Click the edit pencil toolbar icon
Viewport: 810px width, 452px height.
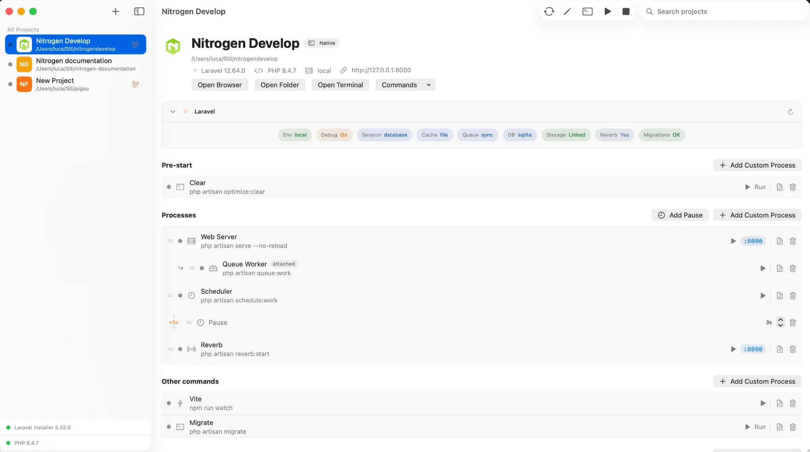(x=567, y=11)
